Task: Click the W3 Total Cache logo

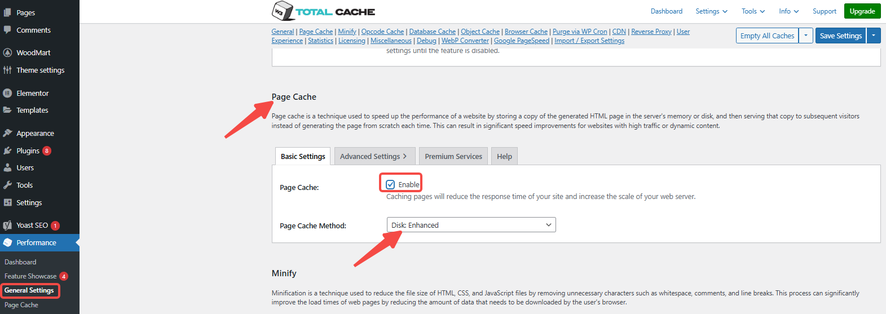Action: (323, 11)
